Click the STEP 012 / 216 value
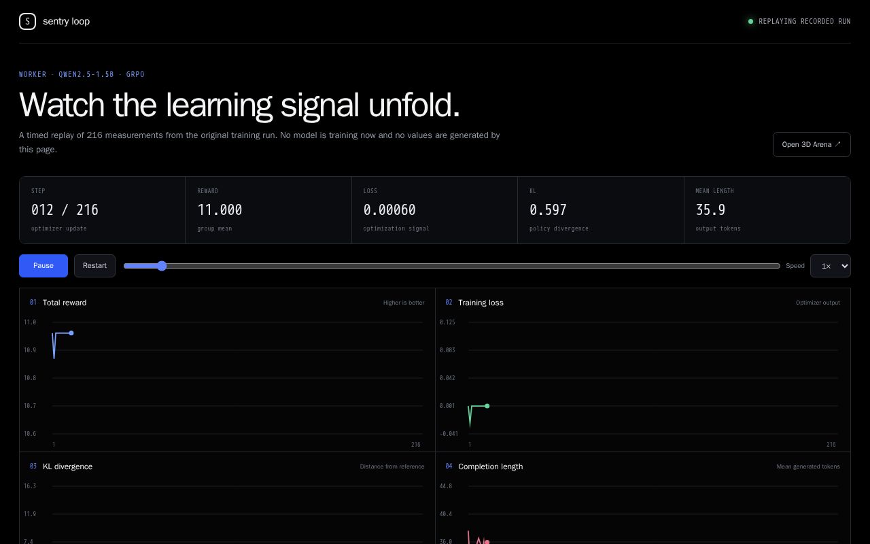The image size is (870, 544). (x=65, y=210)
